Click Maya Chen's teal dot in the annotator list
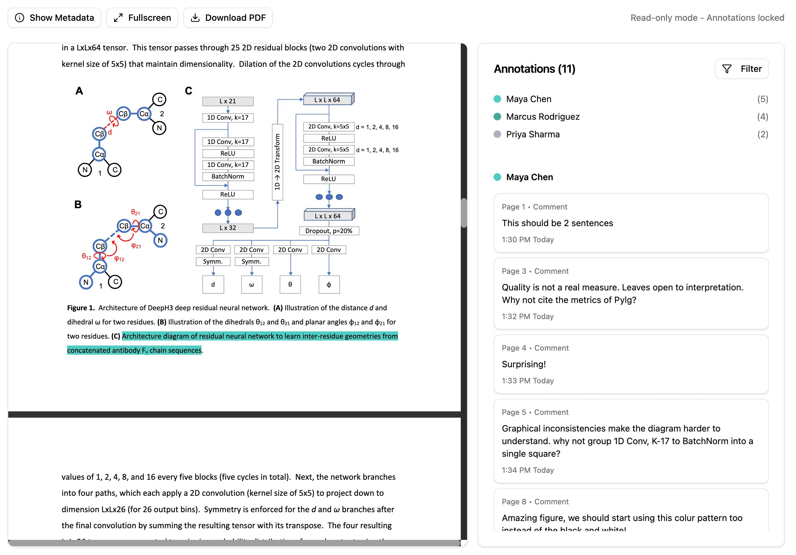This screenshot has width=796, height=555. click(x=497, y=99)
